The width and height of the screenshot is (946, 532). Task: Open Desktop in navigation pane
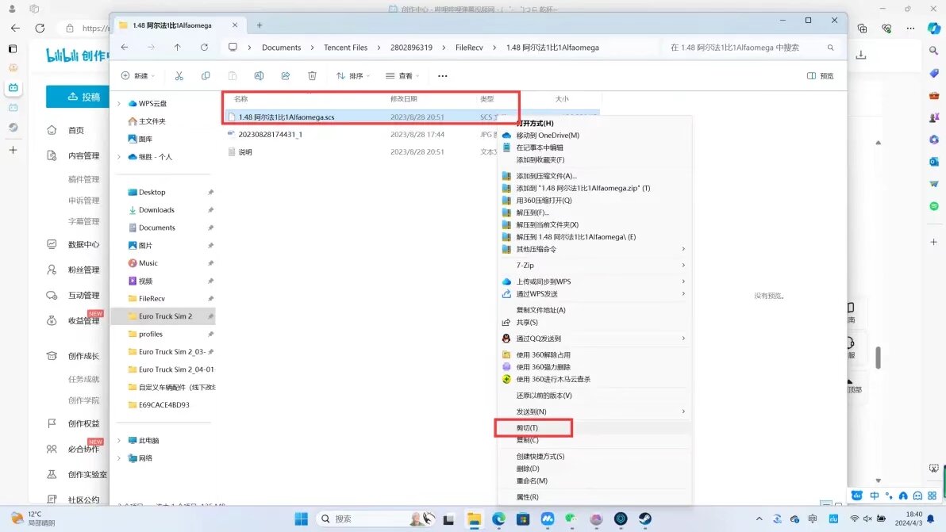click(x=152, y=192)
